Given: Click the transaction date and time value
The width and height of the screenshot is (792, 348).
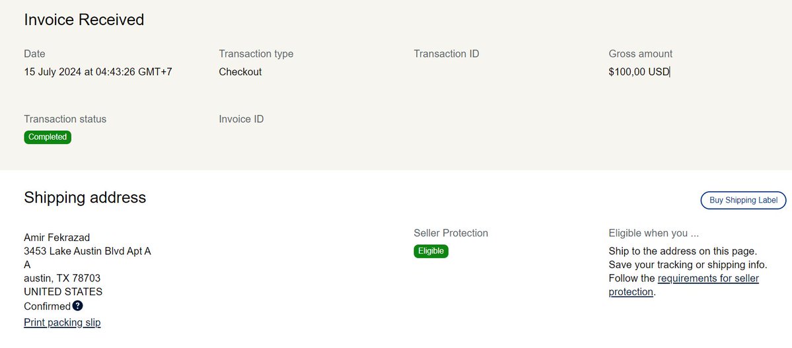Looking at the screenshot, I should pos(98,72).
